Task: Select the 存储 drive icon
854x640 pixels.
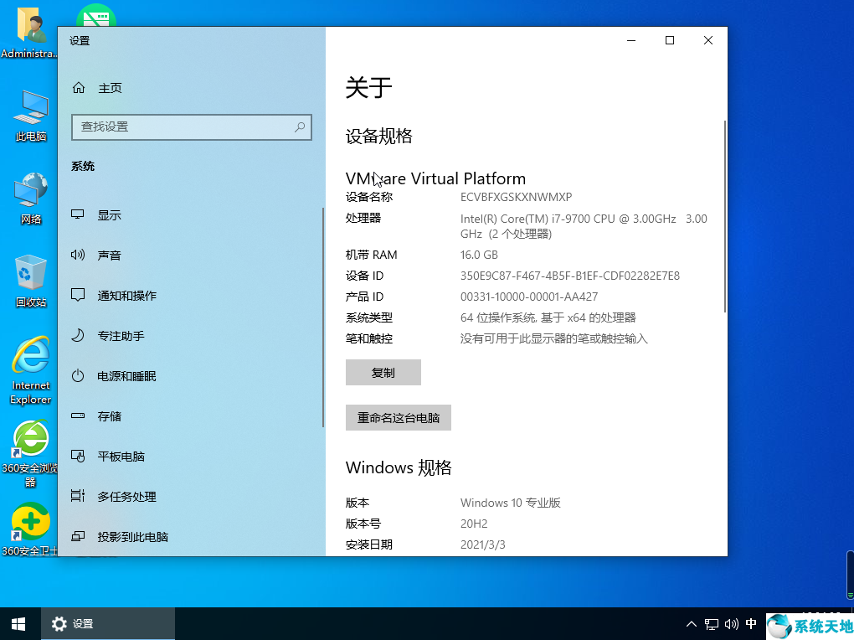Action: pyautogui.click(x=78, y=415)
